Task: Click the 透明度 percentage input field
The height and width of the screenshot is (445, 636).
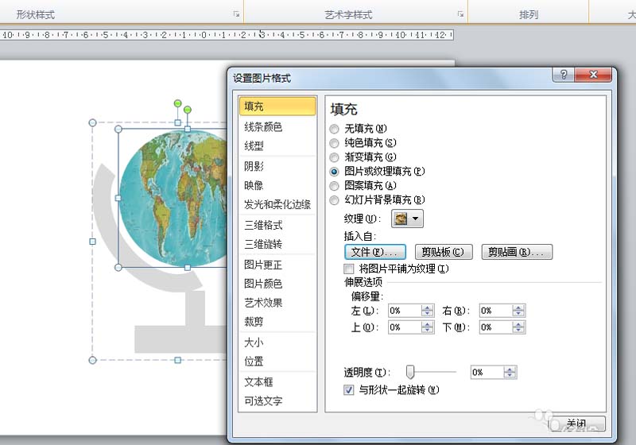Action: pyautogui.click(x=487, y=372)
